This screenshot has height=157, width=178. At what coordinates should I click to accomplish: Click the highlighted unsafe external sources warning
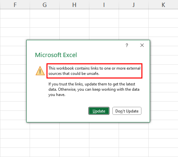[94, 71]
